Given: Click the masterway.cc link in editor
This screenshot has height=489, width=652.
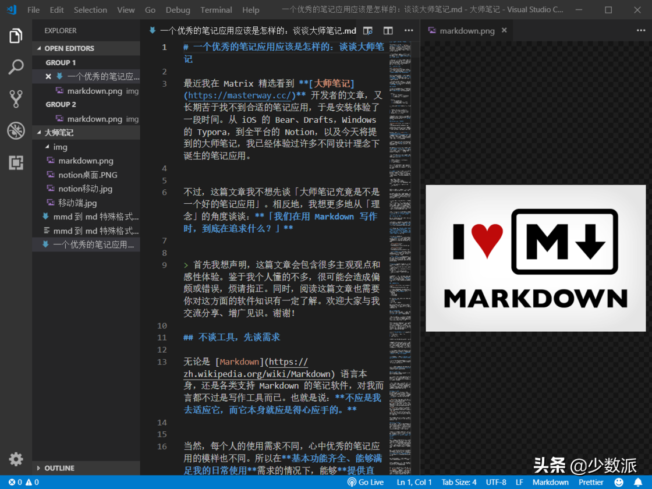Looking at the screenshot, I should tap(239, 95).
